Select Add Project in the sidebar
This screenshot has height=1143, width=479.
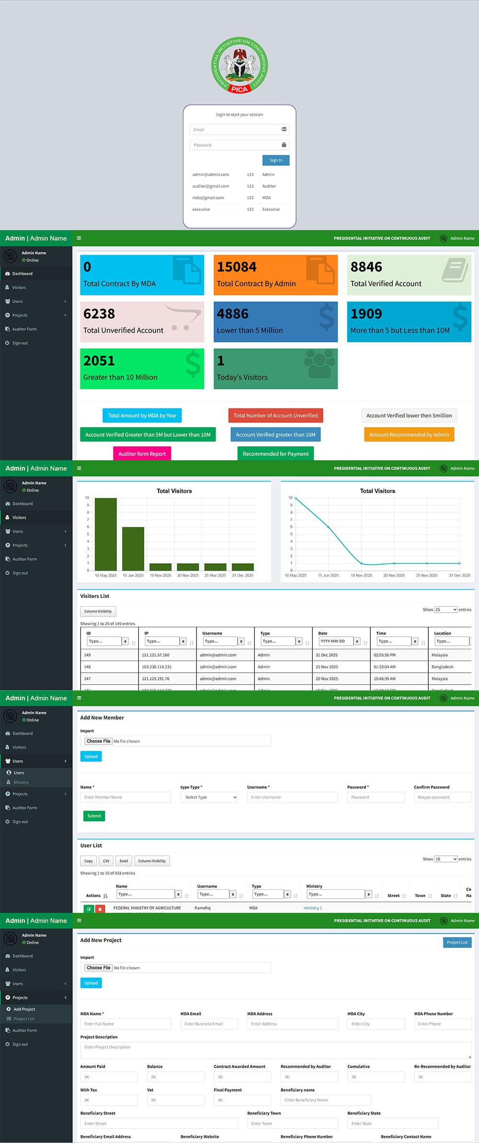[24, 1009]
